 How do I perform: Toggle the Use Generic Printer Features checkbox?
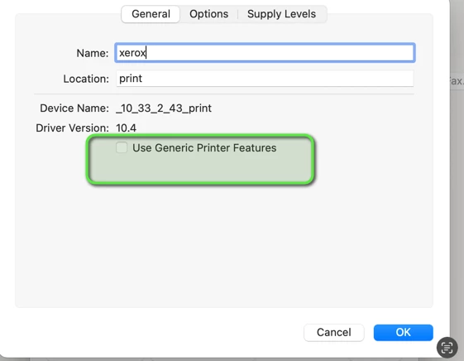(122, 147)
